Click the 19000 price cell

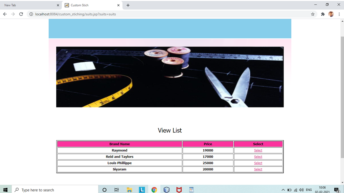[x=208, y=150]
